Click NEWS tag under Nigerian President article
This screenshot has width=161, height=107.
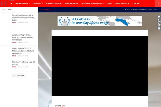tap(14, 67)
